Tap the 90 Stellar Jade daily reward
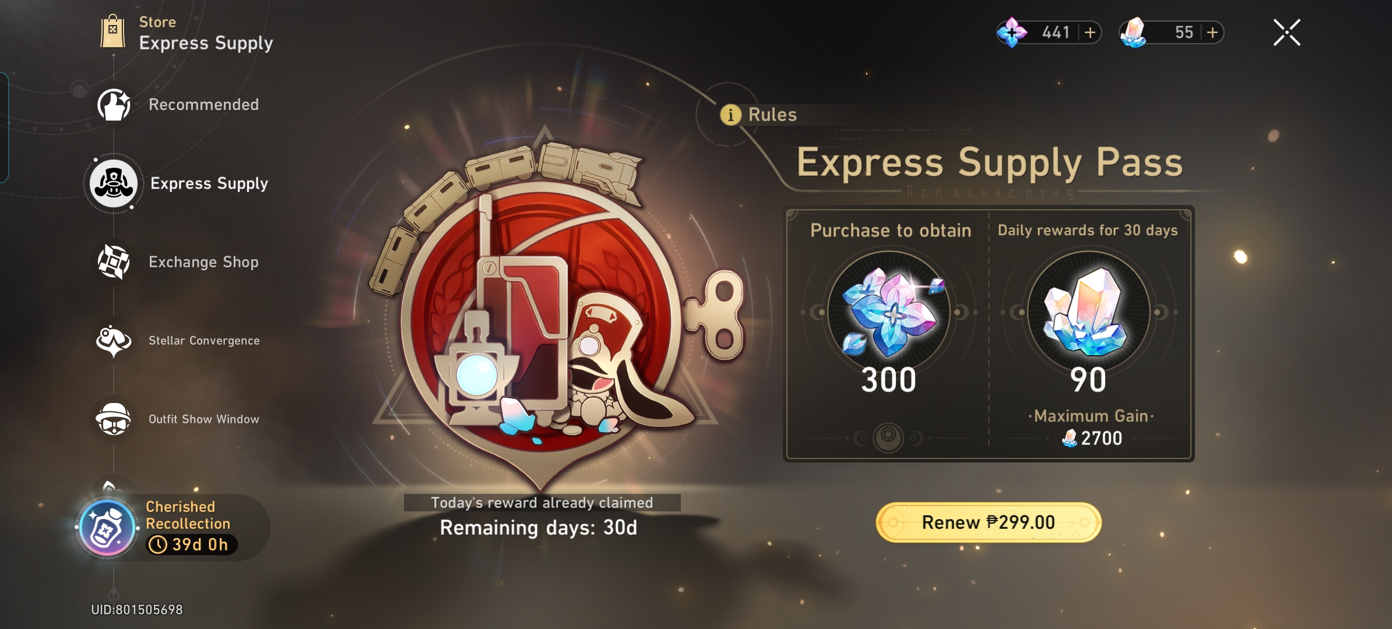Screen dimensions: 1392x629 click(x=1088, y=312)
